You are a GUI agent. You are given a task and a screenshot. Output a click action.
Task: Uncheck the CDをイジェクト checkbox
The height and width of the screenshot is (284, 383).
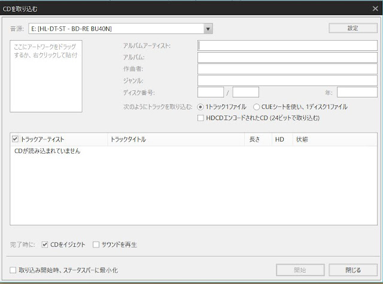click(x=44, y=245)
